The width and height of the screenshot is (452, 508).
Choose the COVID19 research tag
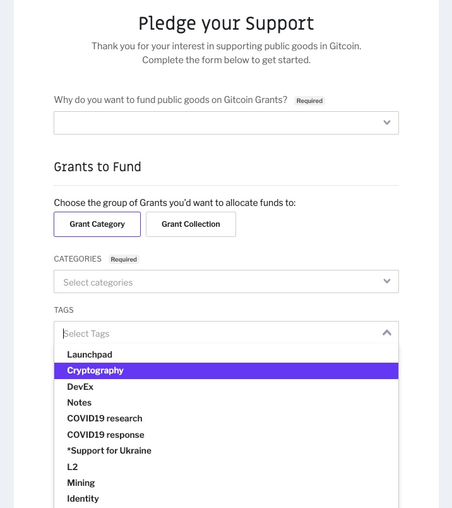click(105, 418)
